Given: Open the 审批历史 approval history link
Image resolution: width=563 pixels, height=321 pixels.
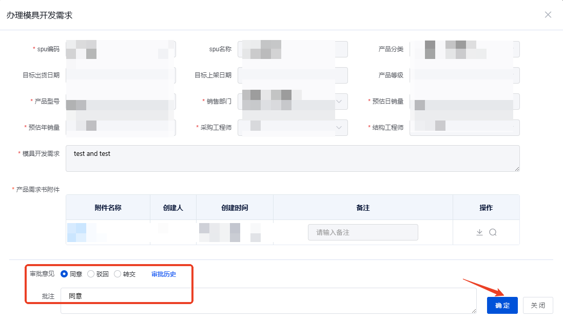Looking at the screenshot, I should point(162,274).
